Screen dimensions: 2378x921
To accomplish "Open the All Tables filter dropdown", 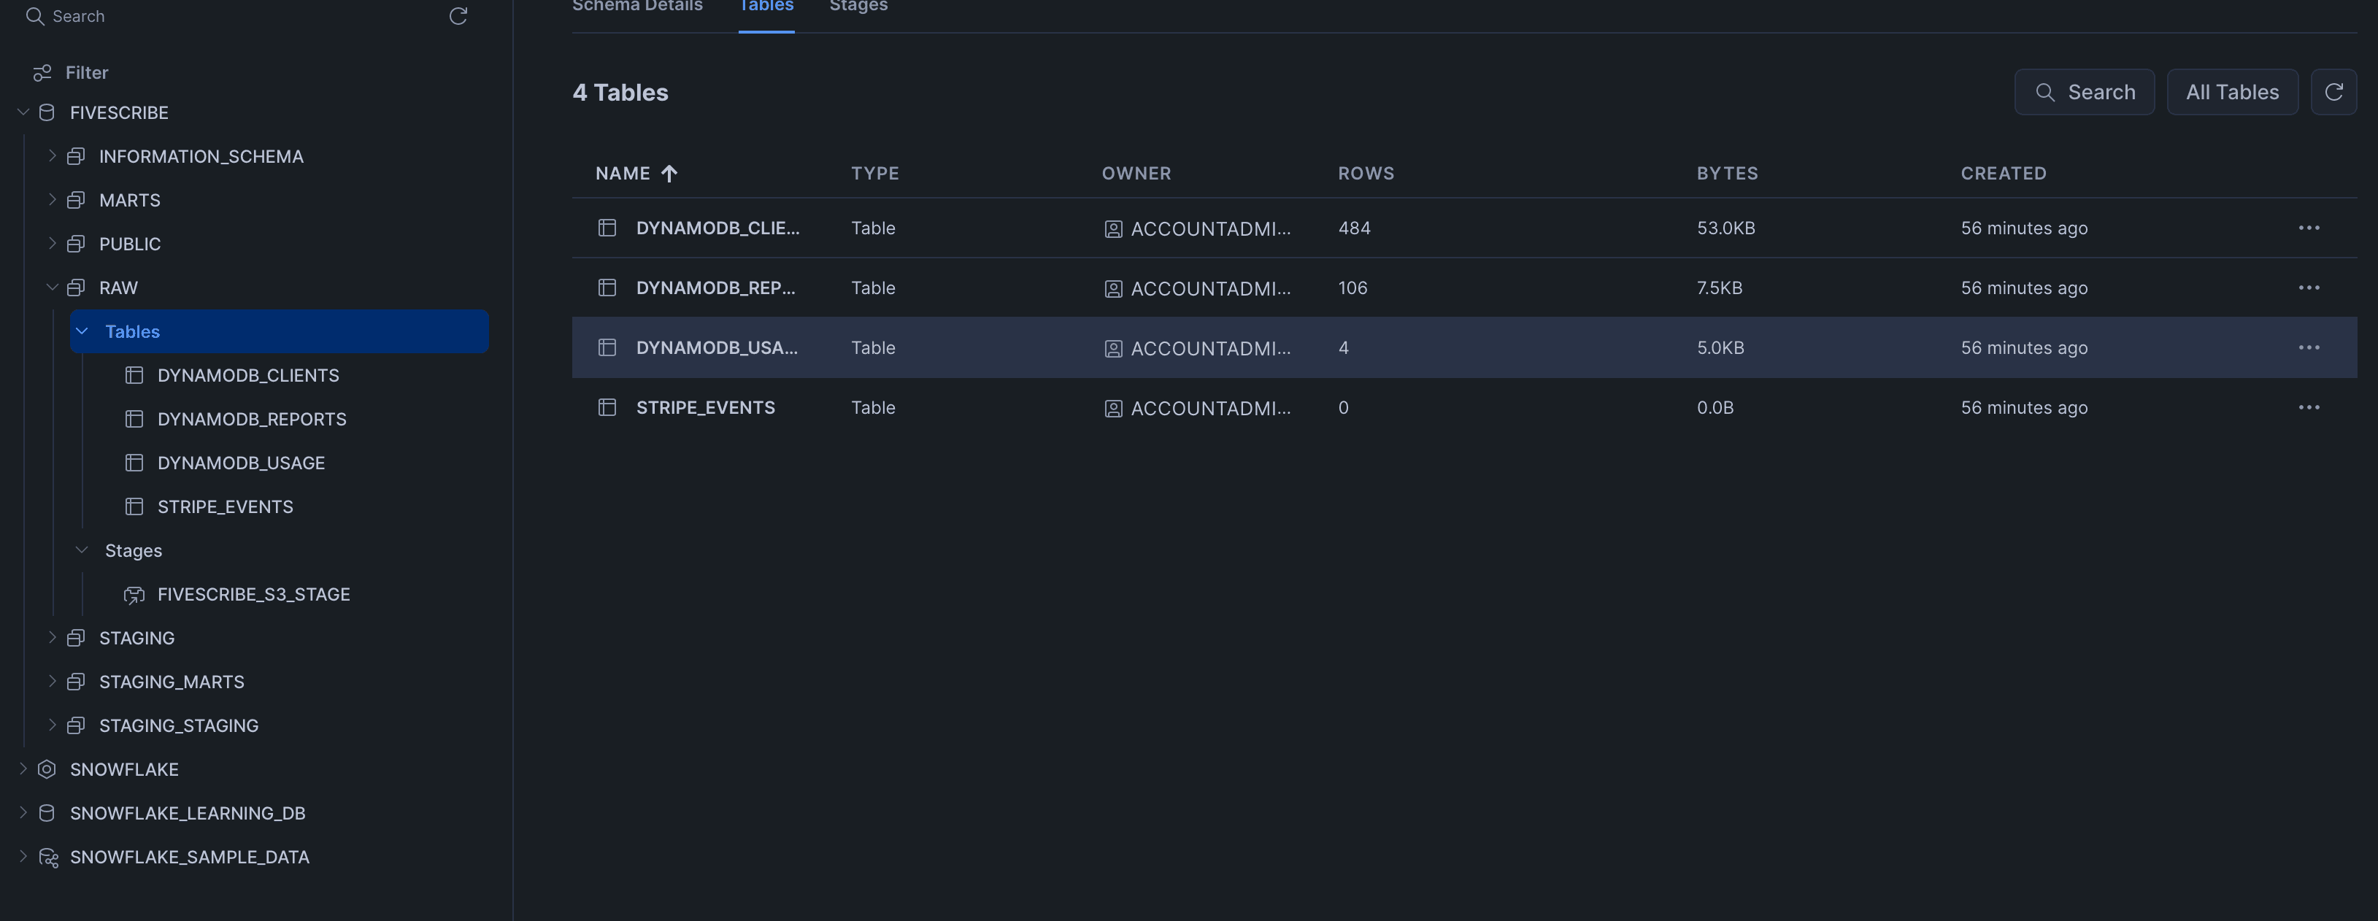I will coord(2231,92).
